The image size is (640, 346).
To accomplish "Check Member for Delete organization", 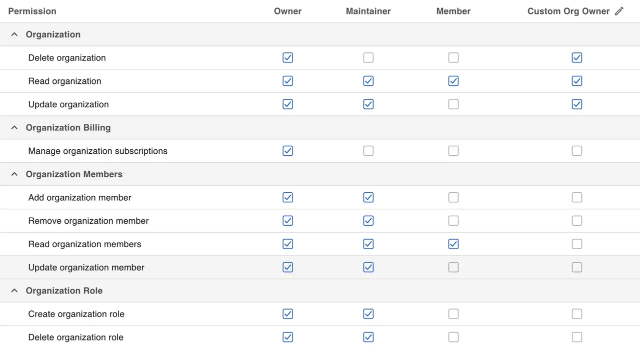I will (x=453, y=58).
